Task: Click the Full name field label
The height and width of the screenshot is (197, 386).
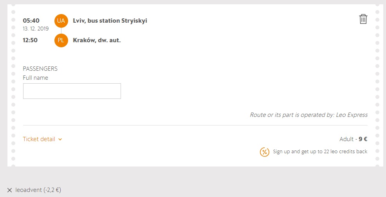Action: (36, 78)
